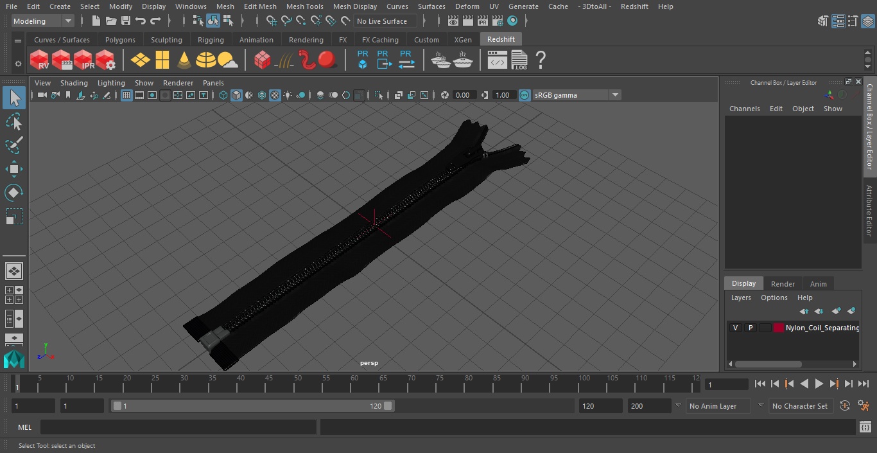877x453 pixels.
Task: Activate the Lasso select tool
Action: click(x=14, y=121)
